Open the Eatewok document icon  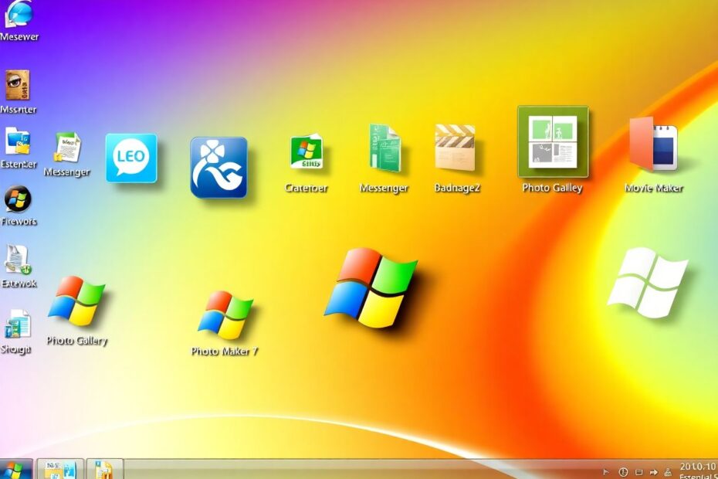click(x=18, y=260)
